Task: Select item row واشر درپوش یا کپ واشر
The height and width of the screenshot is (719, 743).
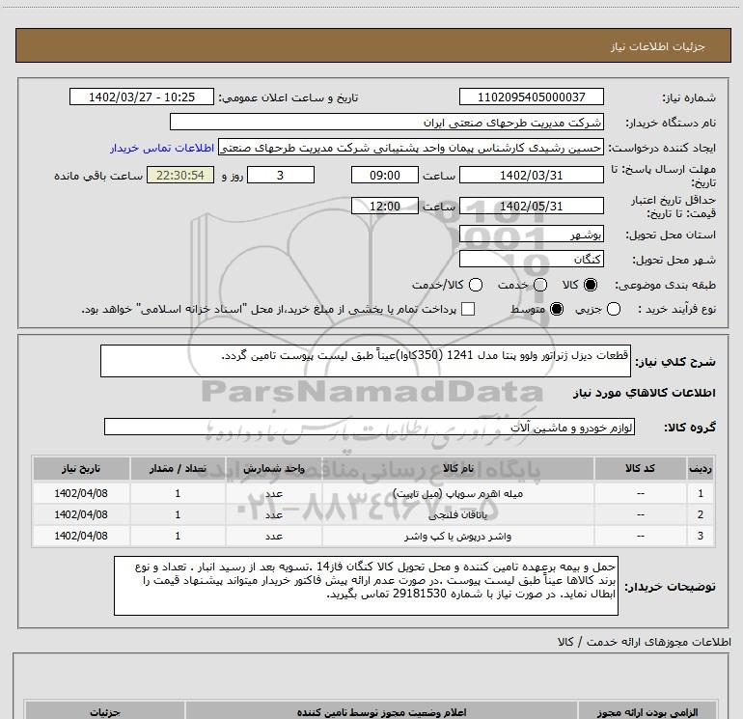Action: pyautogui.click(x=373, y=536)
